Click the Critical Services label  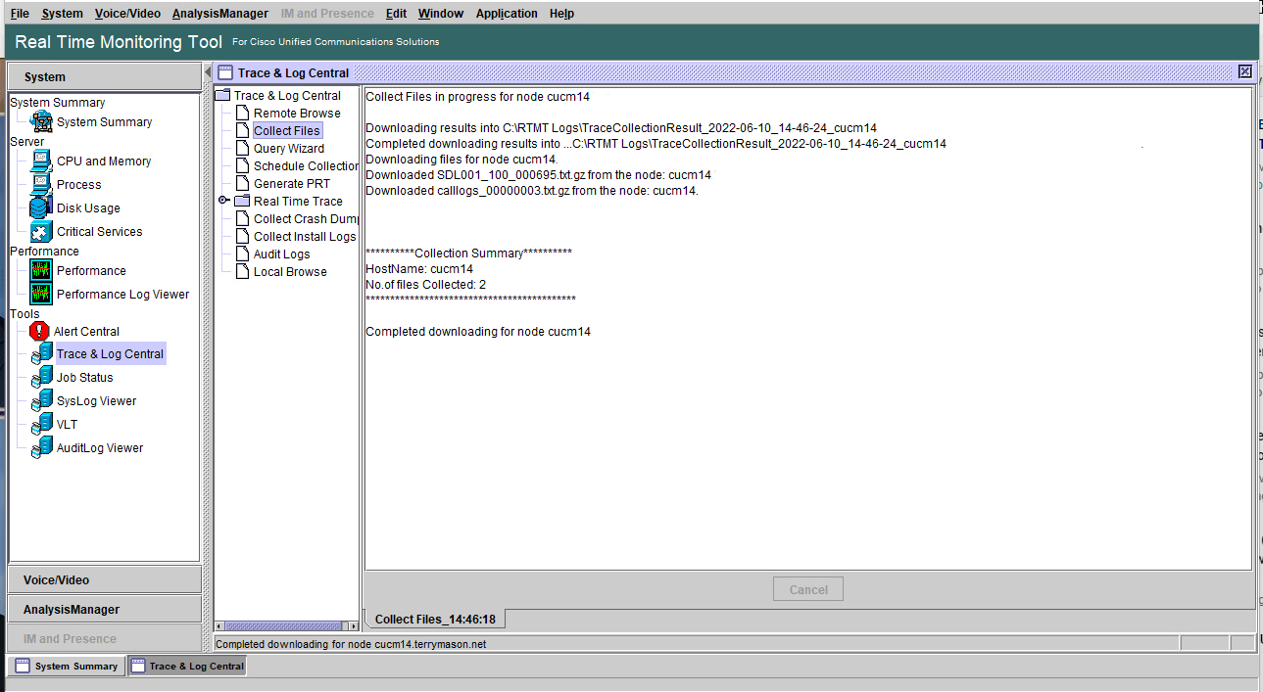pos(100,232)
